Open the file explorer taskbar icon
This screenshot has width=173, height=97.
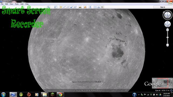coord(45,95)
